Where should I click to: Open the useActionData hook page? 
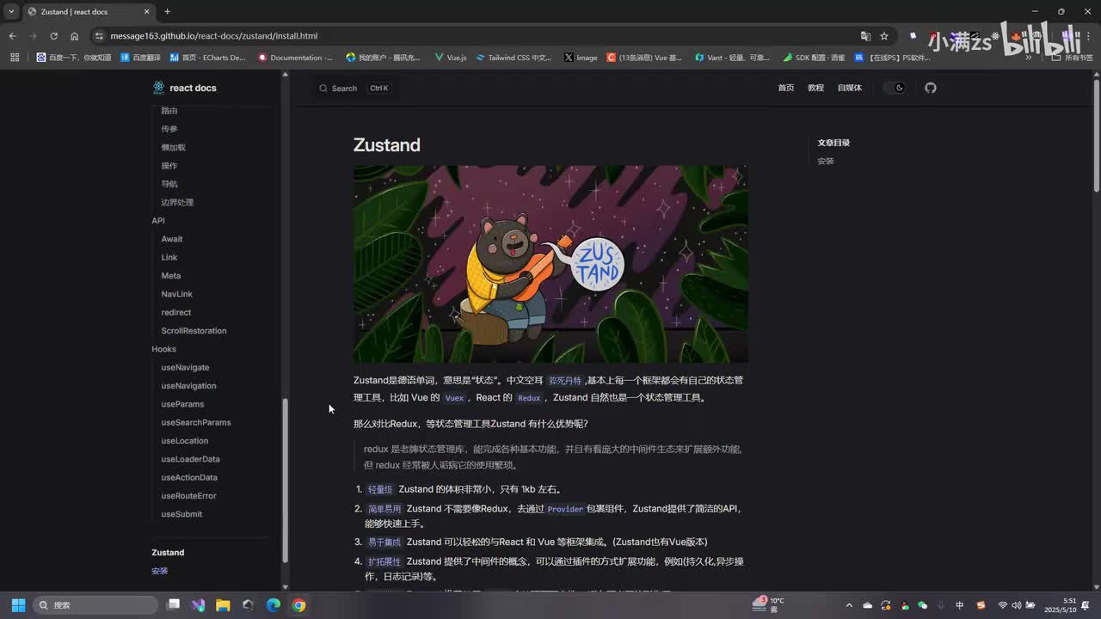click(189, 477)
